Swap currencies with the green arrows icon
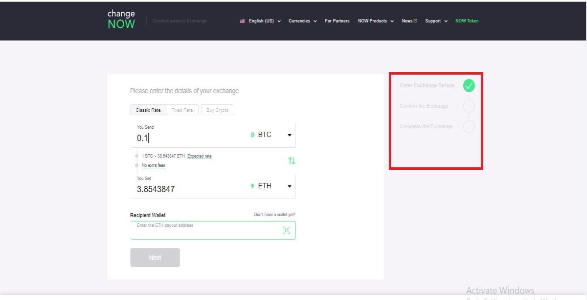The width and height of the screenshot is (587, 300). 292,160
